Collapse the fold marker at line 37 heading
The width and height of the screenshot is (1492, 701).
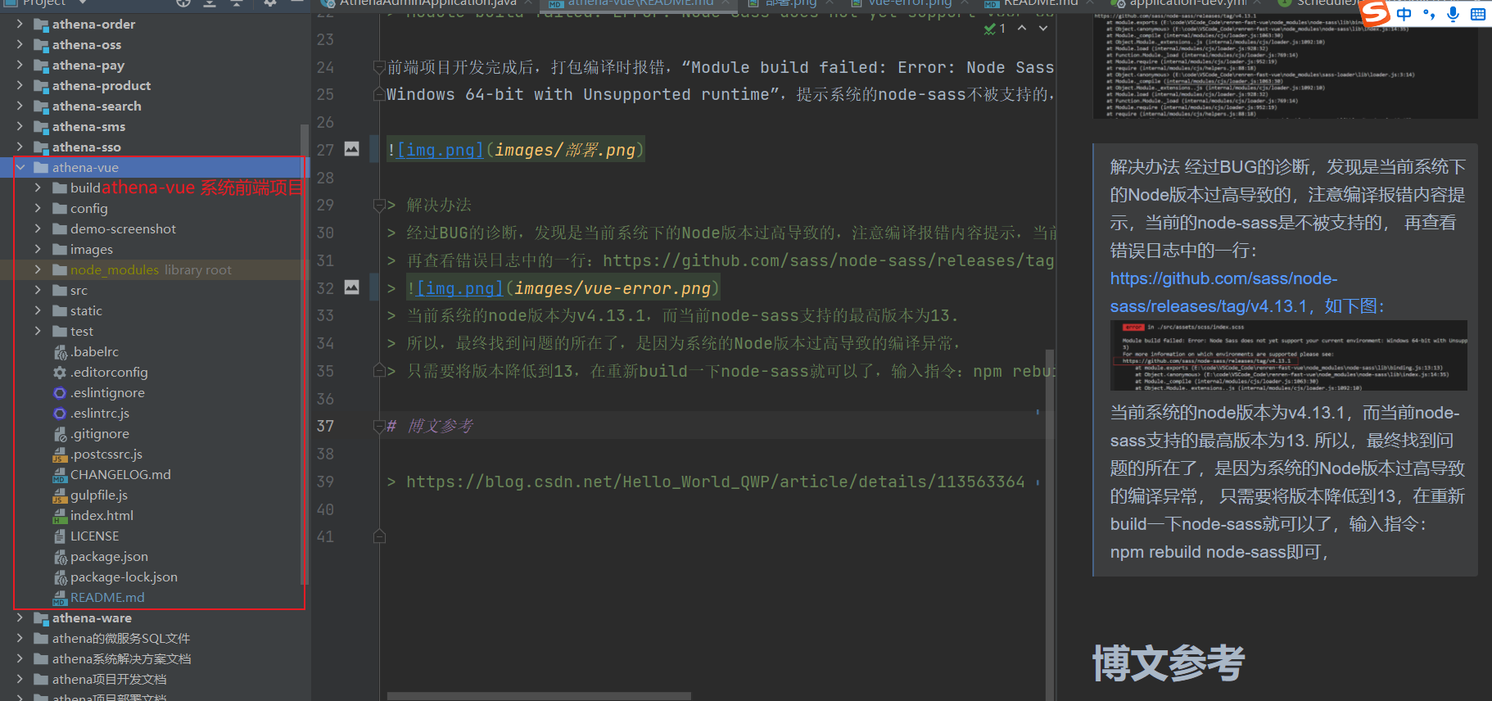(x=379, y=426)
